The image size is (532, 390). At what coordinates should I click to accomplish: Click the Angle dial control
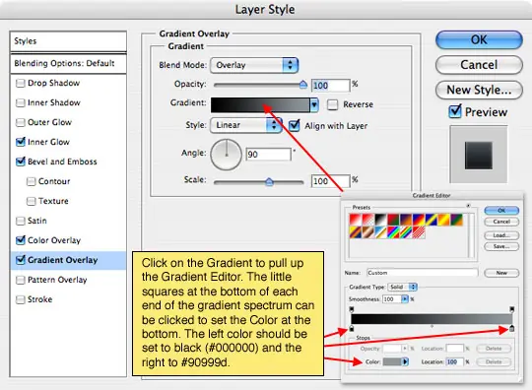coord(226,155)
